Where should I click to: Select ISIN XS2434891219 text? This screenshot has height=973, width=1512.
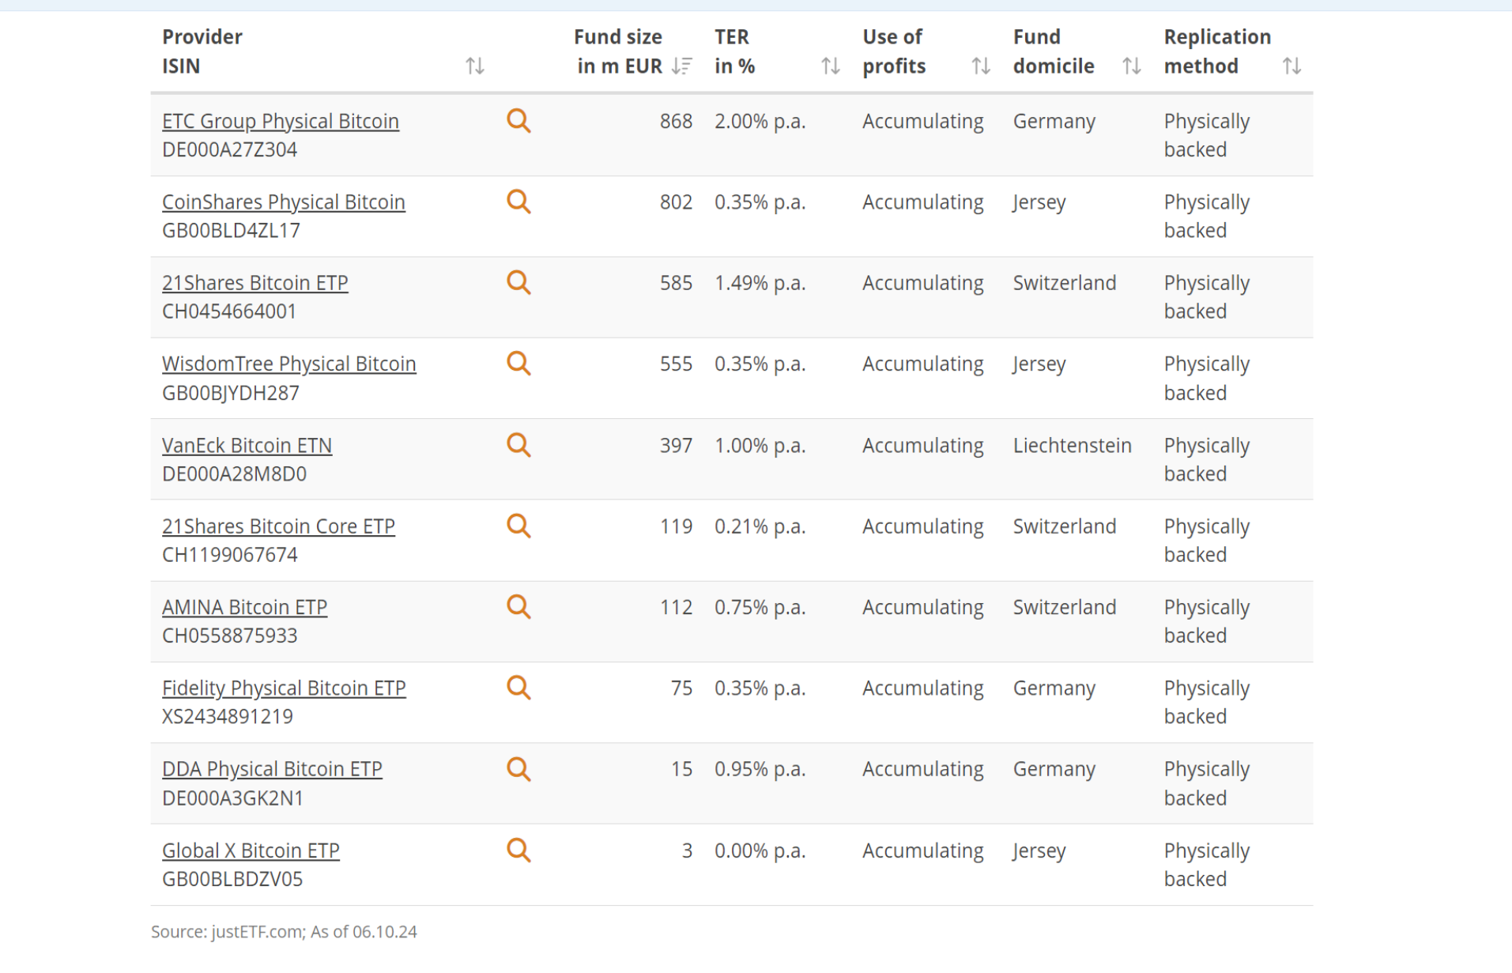tap(228, 716)
